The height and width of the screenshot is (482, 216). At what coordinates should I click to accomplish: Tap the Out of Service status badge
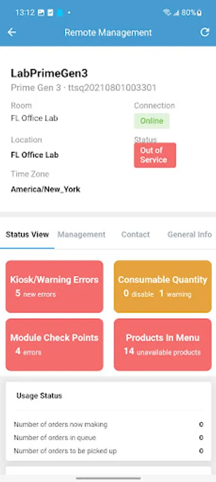point(155,155)
